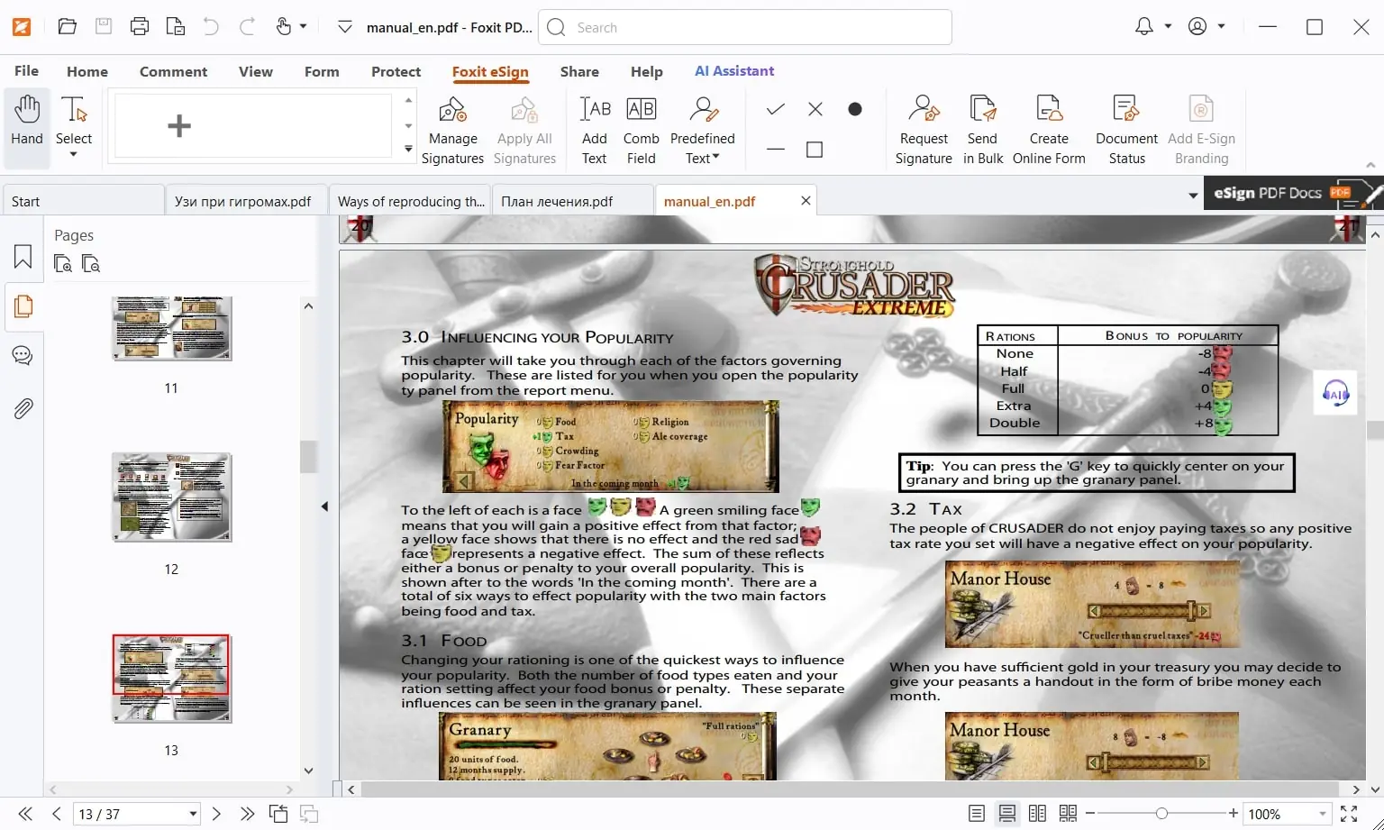Open the Predefined Text dropdown
Image resolution: width=1384 pixels, height=830 pixels.
(703, 131)
